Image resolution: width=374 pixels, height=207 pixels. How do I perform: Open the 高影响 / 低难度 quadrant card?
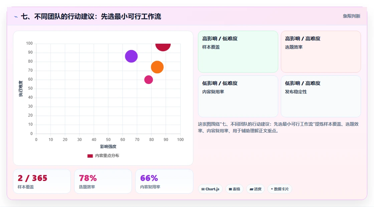pos(238,51)
